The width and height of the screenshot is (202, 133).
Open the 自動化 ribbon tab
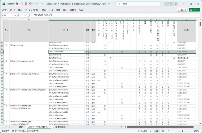click(73, 10)
